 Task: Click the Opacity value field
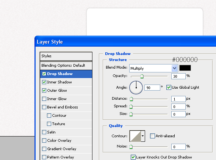click(178, 76)
